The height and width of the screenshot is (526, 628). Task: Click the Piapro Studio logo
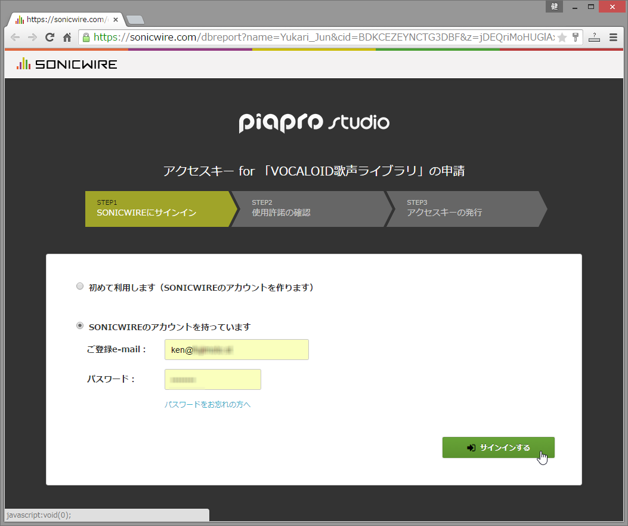[x=314, y=122]
